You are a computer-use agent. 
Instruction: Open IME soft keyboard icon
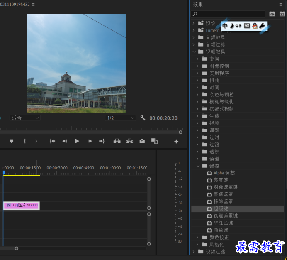pyautogui.click(x=247, y=26)
